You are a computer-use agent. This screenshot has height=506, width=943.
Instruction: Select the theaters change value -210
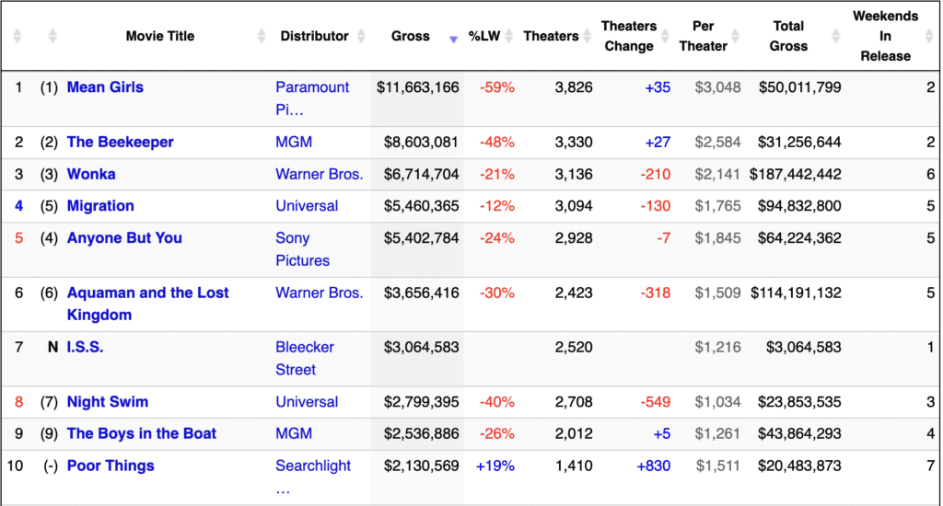pos(655,174)
